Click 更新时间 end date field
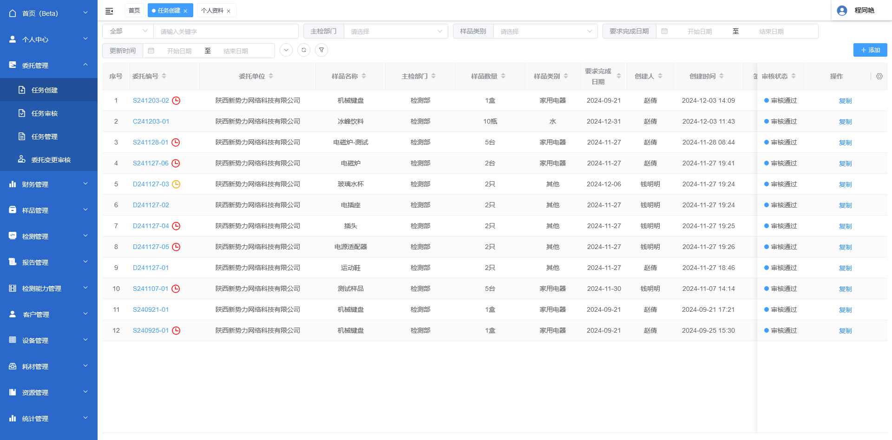 [x=236, y=51]
